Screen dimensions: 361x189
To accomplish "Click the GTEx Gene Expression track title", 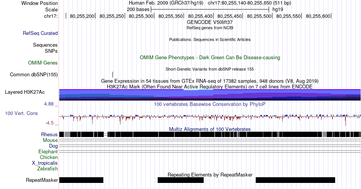I will pos(210,81).
